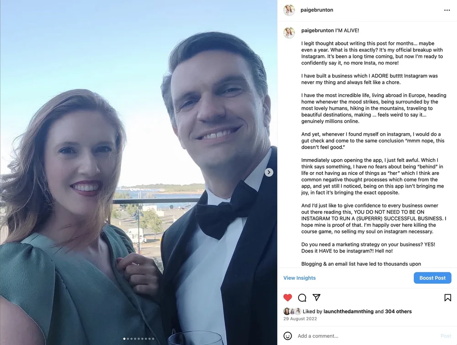Viewport: 457px width, 345px height.
Task: Click the avatar beside the caption
Action: [289, 32]
